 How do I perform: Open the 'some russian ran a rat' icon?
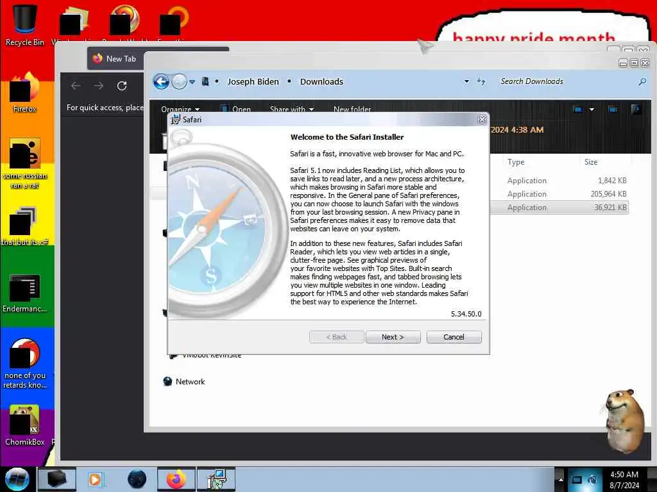[25, 163]
